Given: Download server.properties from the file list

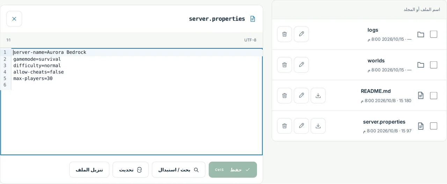Looking at the screenshot, I should [x=318, y=126].
